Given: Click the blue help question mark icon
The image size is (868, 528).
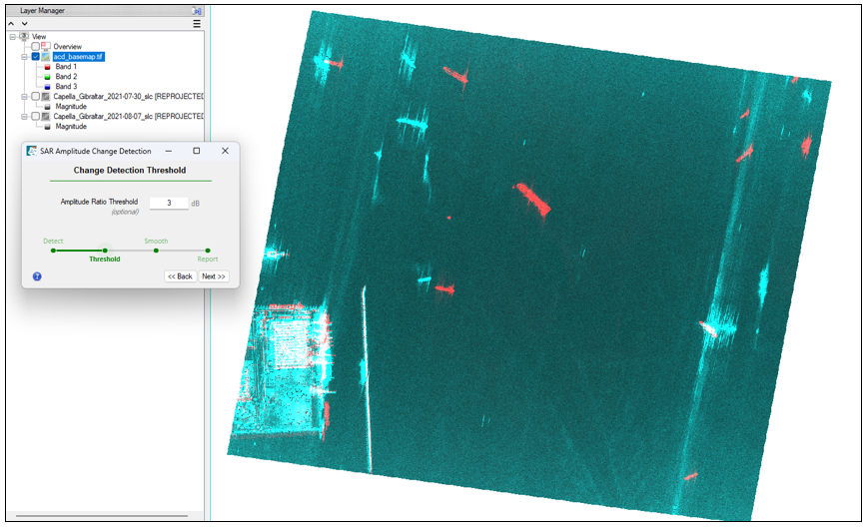Looking at the screenshot, I should [37, 276].
